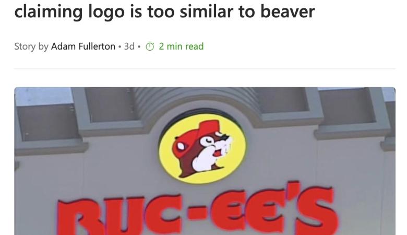This screenshot has width=407, height=235.
Task: Click the '2 min read' label
Action: tap(181, 46)
